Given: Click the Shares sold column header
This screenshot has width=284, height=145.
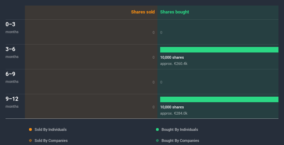Looking at the screenshot, I should [143, 12].
